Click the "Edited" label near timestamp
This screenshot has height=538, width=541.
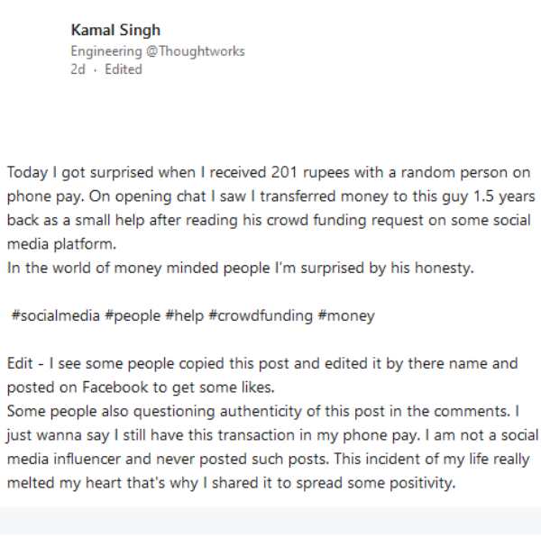(x=123, y=69)
